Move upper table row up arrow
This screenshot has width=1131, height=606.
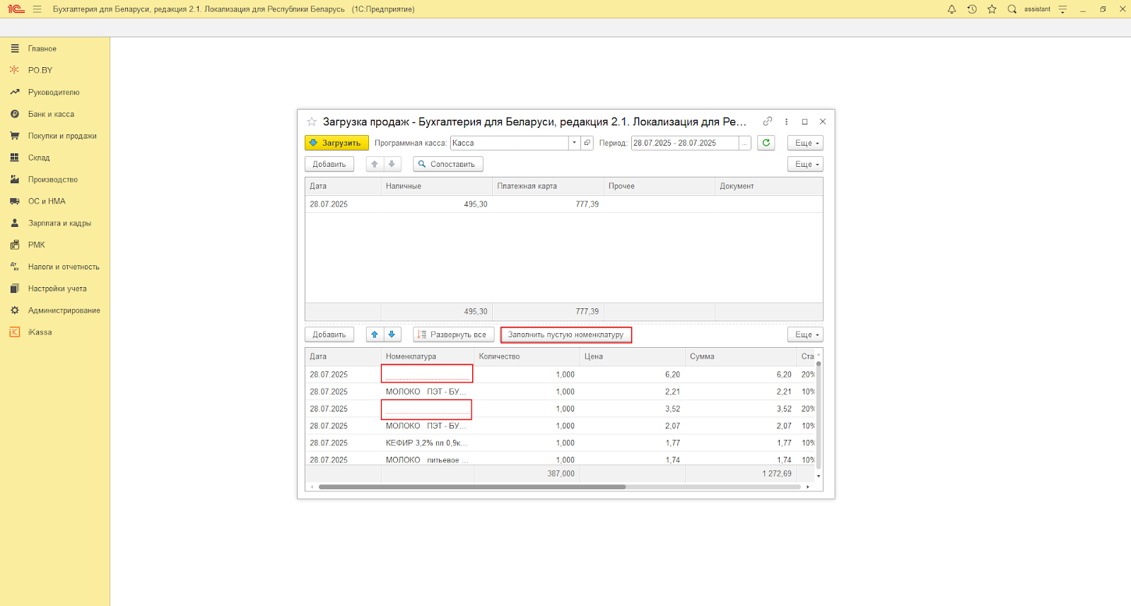coord(375,164)
